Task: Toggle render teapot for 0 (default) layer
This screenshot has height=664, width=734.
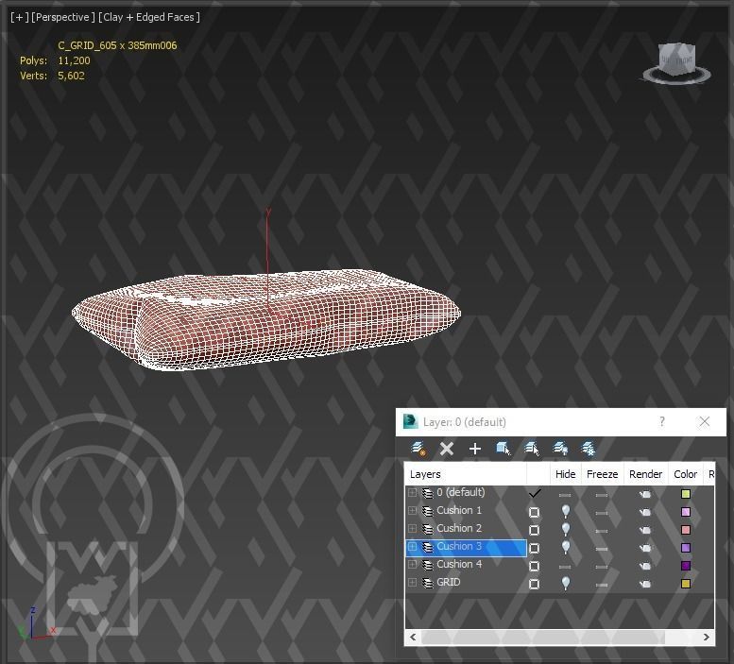Action: [x=645, y=494]
